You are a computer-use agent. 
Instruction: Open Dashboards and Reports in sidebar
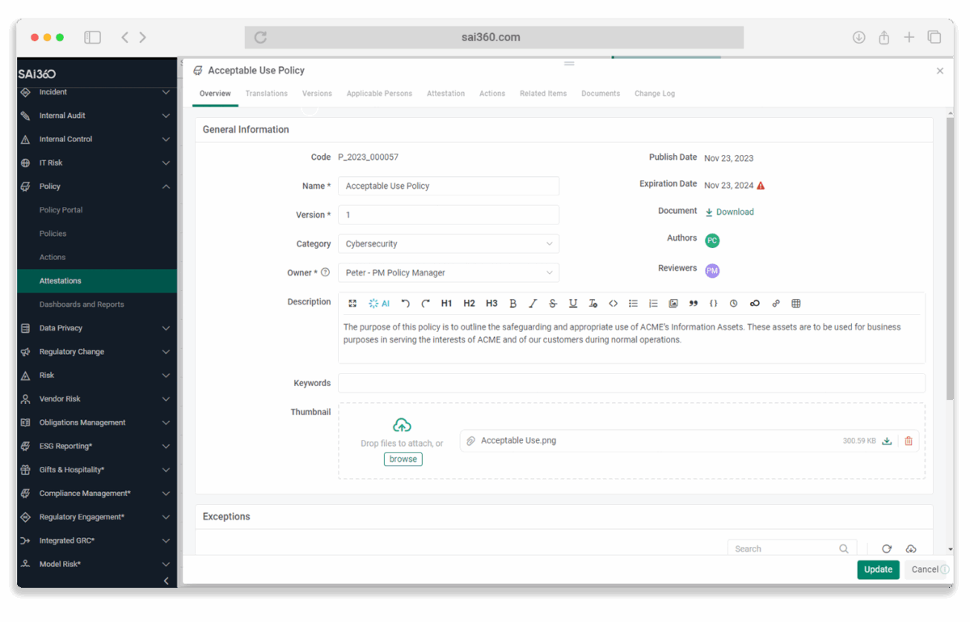pyautogui.click(x=82, y=305)
